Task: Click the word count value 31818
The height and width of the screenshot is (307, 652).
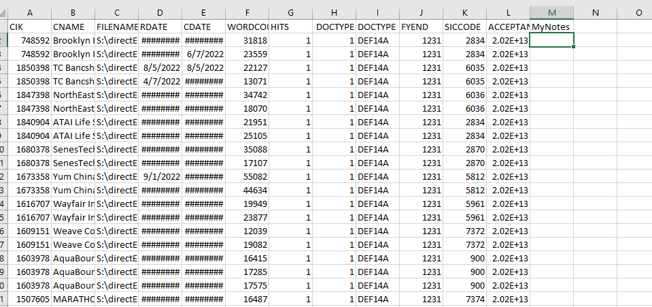Action: click(x=247, y=40)
